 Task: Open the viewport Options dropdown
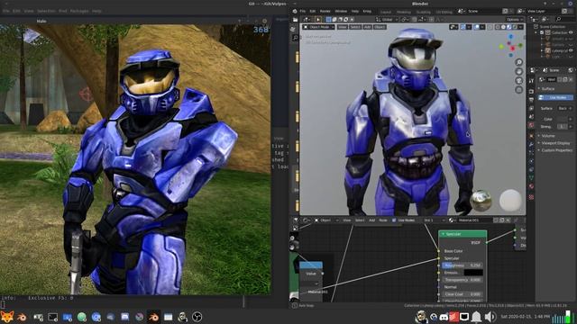point(514,20)
